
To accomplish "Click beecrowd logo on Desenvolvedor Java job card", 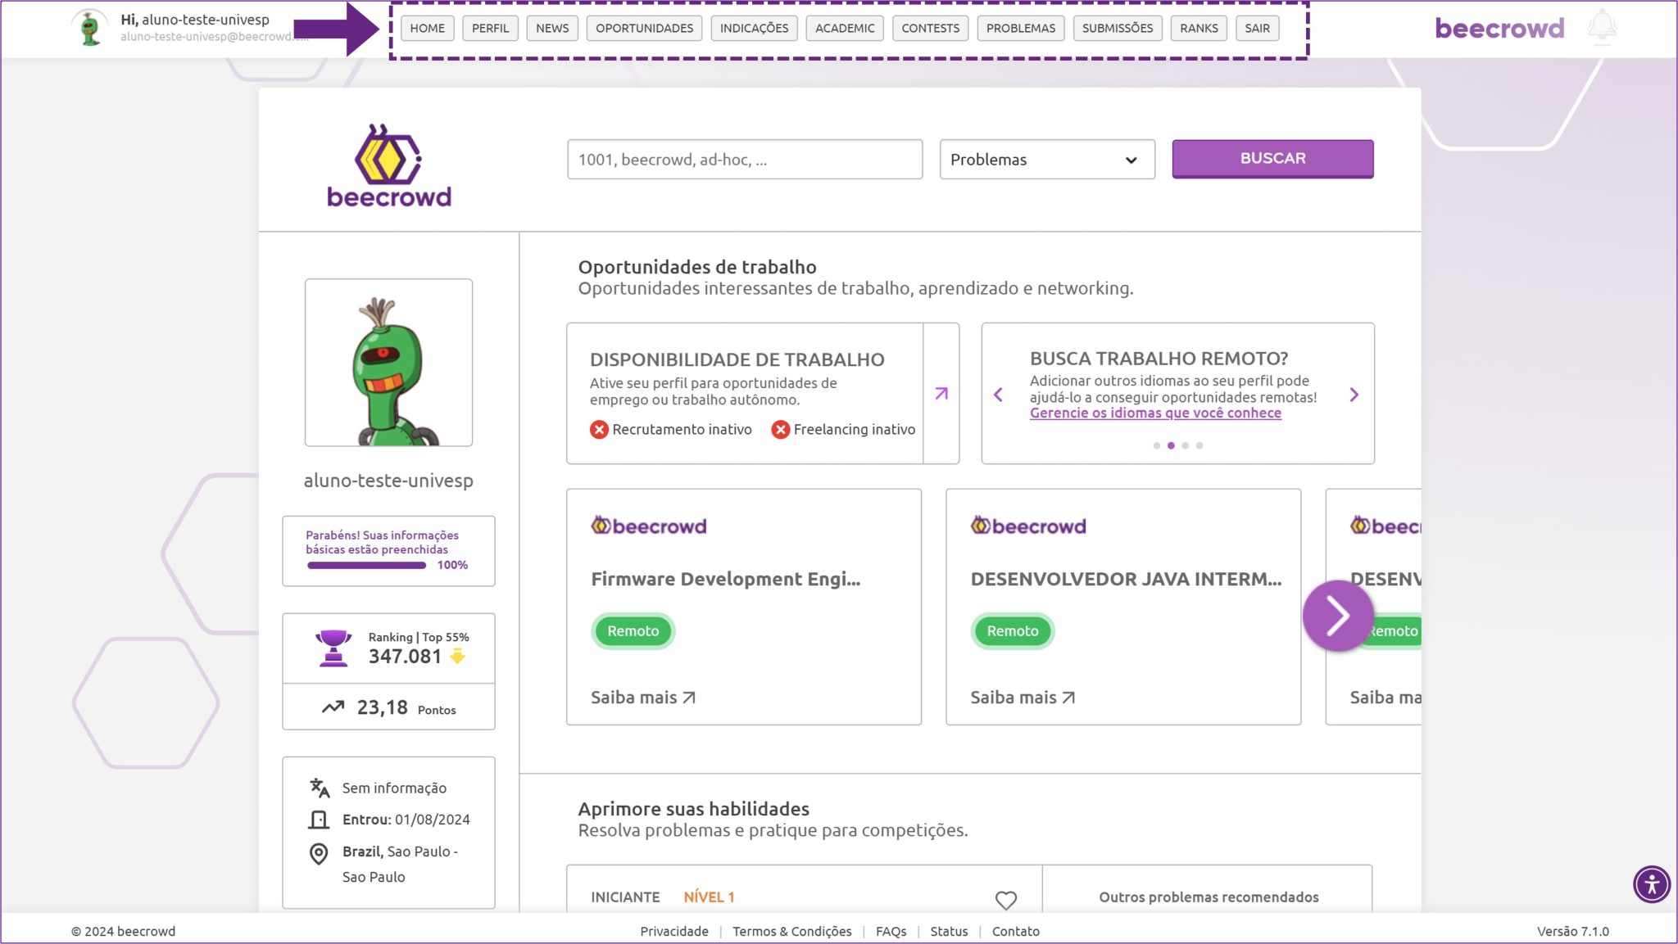I will pyautogui.click(x=1028, y=526).
